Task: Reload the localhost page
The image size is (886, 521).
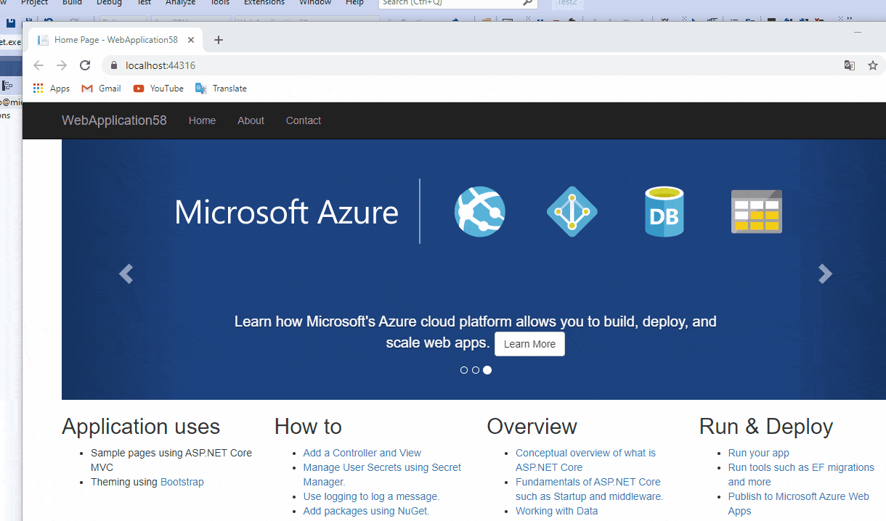Action: point(85,65)
